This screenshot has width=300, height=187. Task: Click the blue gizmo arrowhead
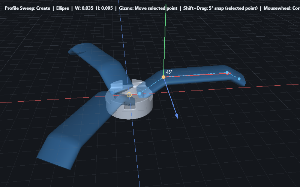[177, 117]
